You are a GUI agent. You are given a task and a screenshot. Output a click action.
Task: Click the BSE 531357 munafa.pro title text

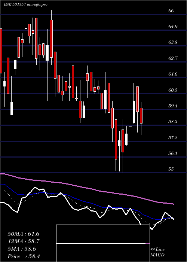click(x=26, y=4)
